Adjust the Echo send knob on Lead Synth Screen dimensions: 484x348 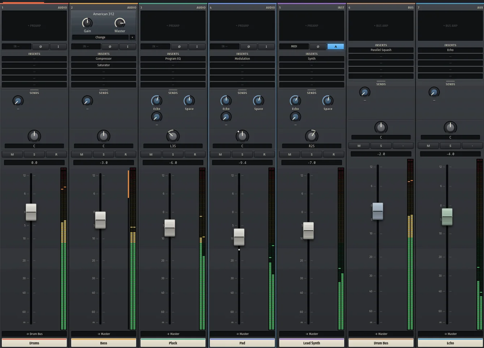295,101
